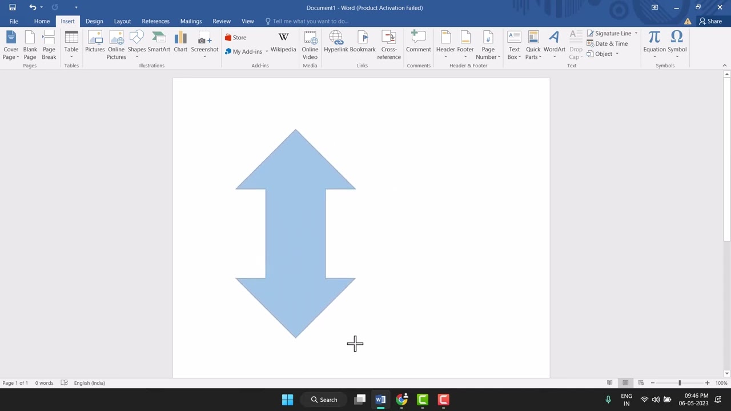Expand the Customize Quick Access Toolbar arrow
731x411 pixels.
coord(76,7)
